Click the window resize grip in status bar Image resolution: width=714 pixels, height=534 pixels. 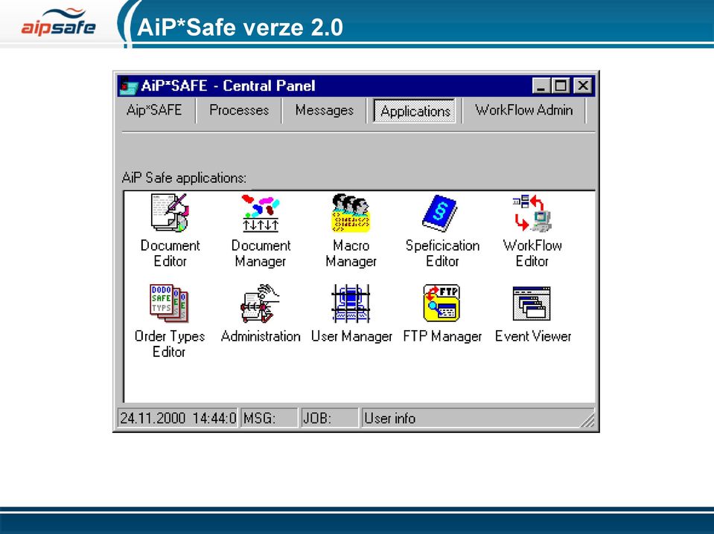pos(587,419)
